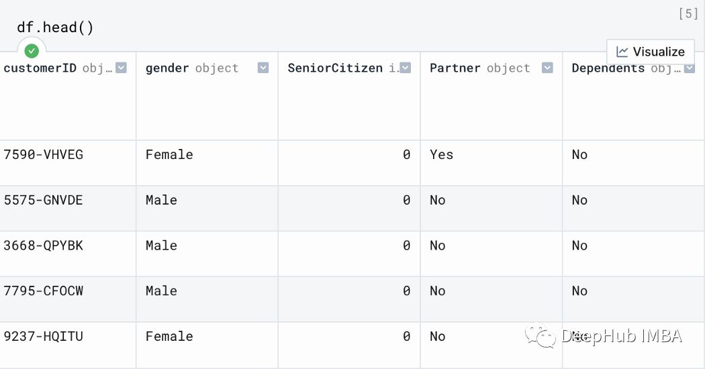The width and height of the screenshot is (705, 369).
Task: Click the Partner column header label
Action: tap(455, 68)
